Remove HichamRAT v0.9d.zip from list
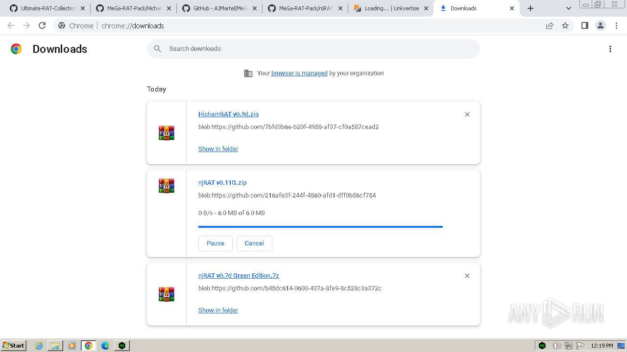 [467, 114]
